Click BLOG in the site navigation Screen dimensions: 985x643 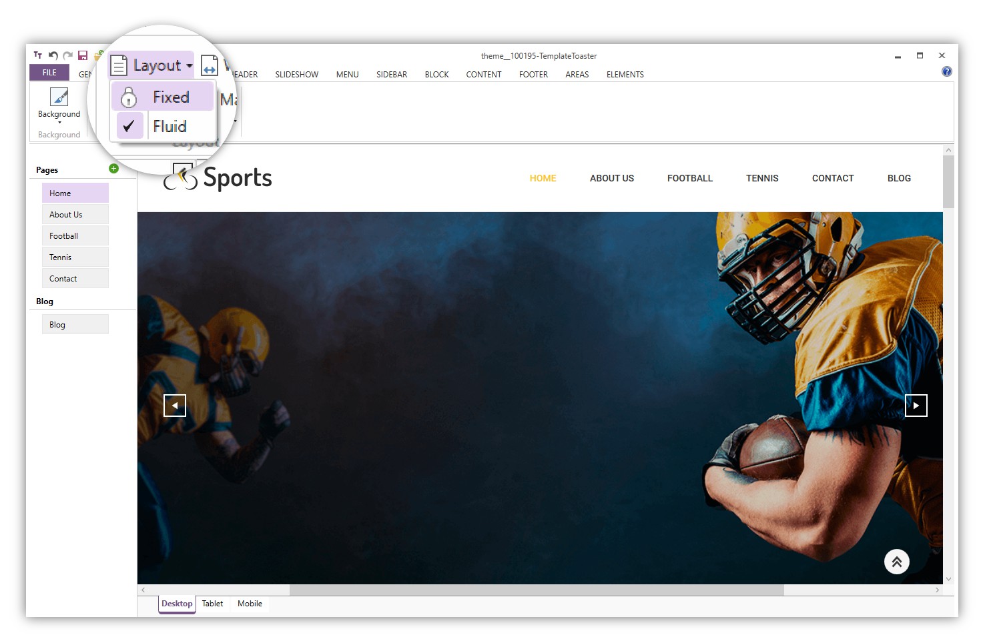click(x=899, y=178)
